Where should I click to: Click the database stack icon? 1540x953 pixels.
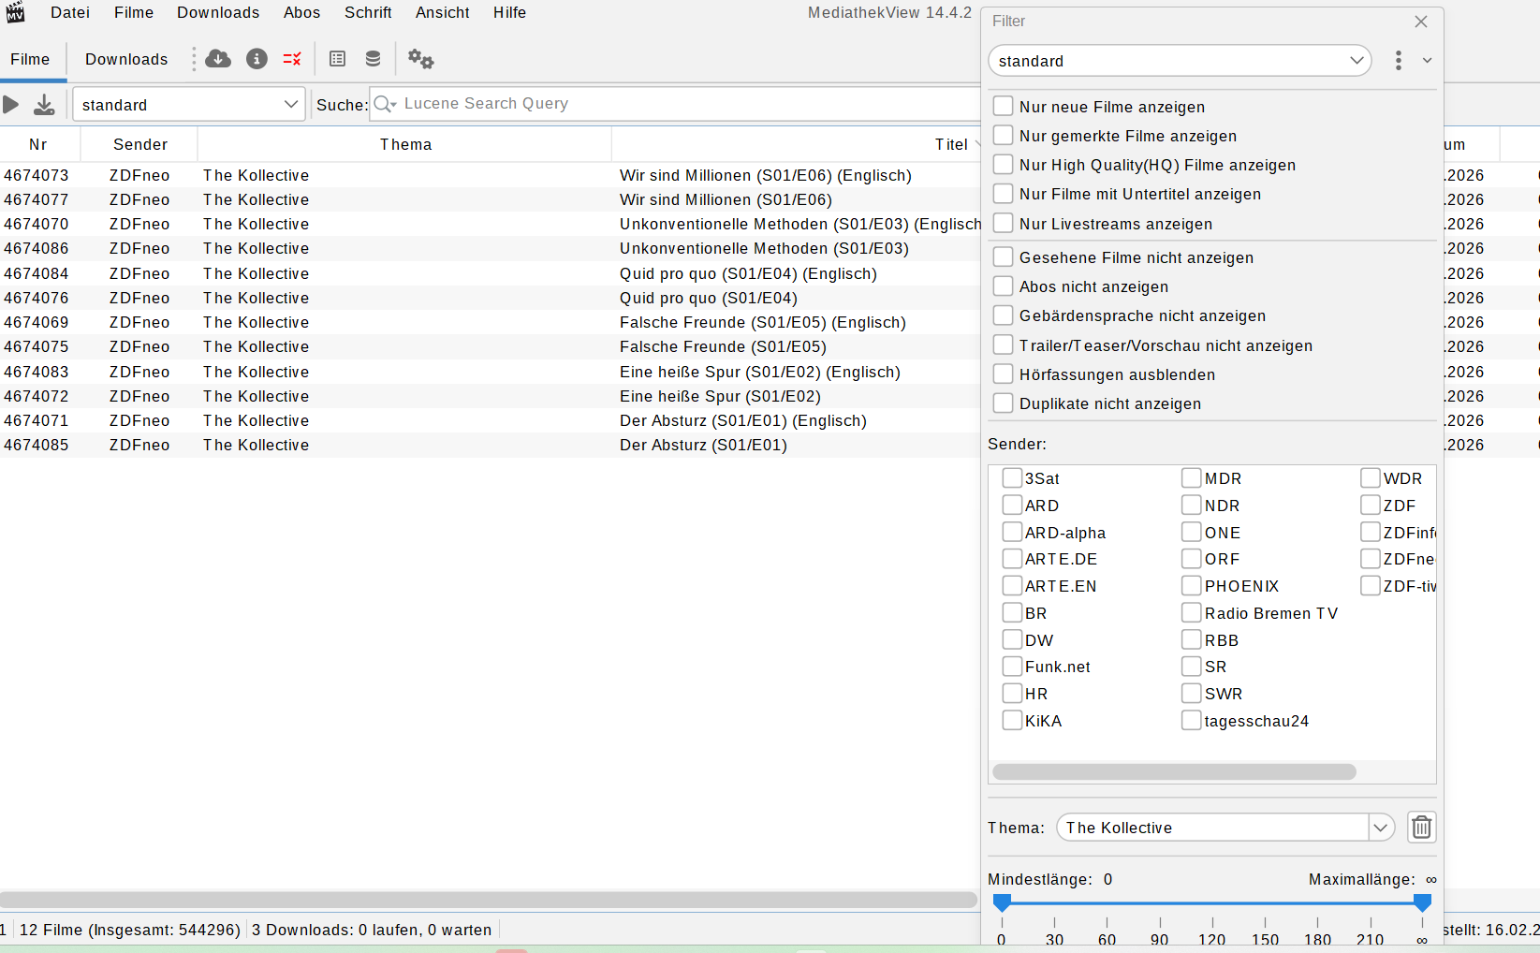[373, 59]
